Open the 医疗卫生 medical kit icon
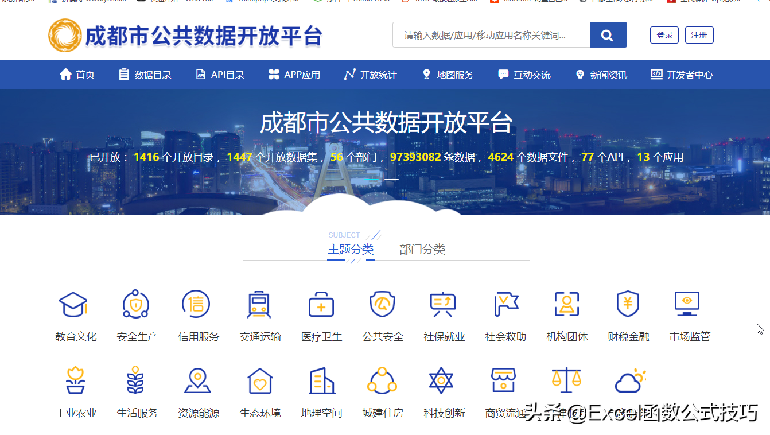The width and height of the screenshot is (770, 435). coord(321,304)
